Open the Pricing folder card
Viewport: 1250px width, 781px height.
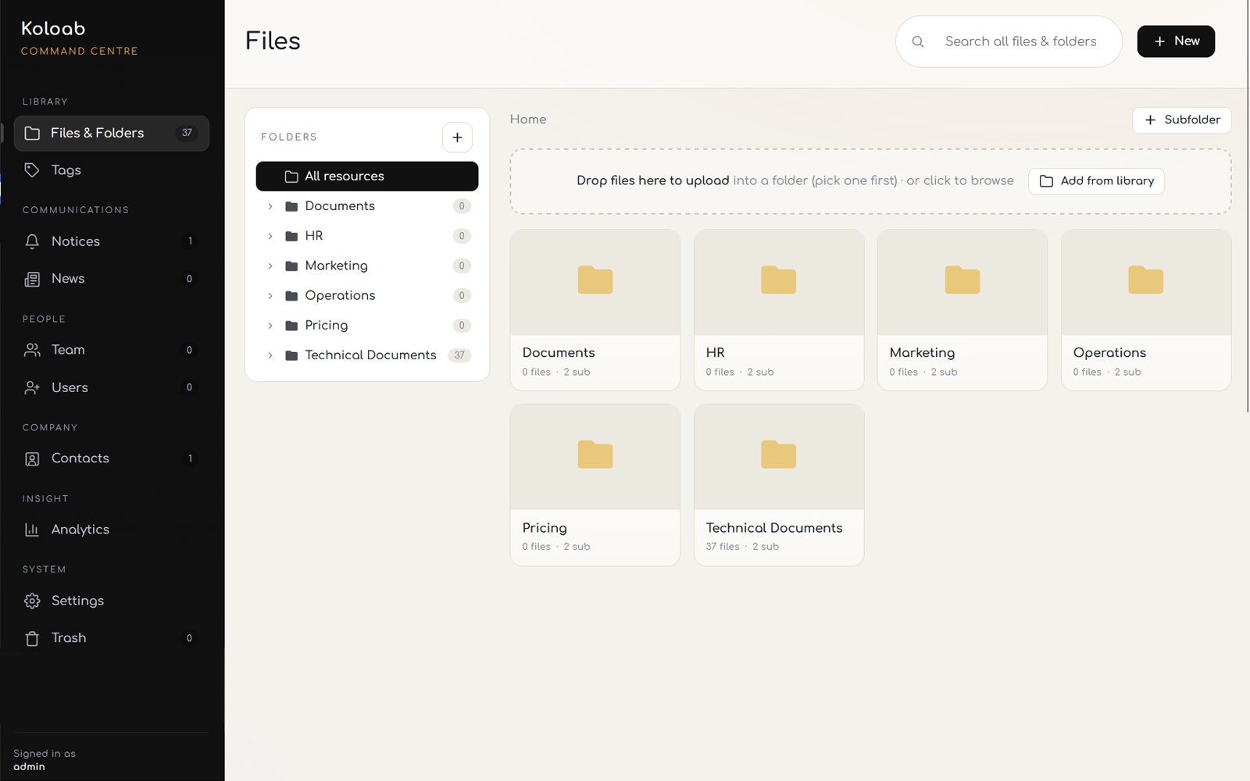point(595,485)
